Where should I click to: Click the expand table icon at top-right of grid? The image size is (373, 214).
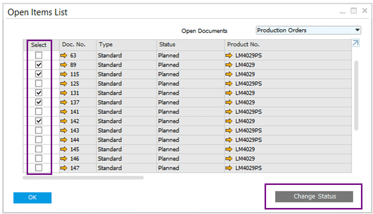coord(355,44)
